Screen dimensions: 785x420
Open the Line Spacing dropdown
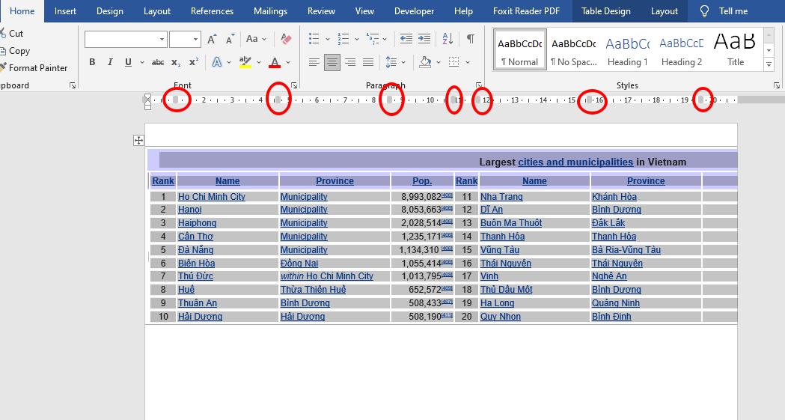click(394, 63)
